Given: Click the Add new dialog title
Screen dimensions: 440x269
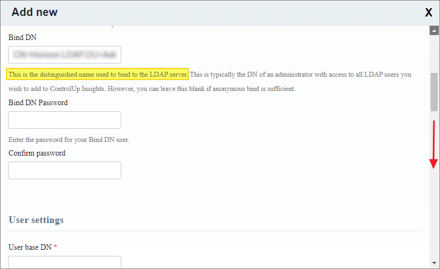Looking at the screenshot, I should 34,12.
